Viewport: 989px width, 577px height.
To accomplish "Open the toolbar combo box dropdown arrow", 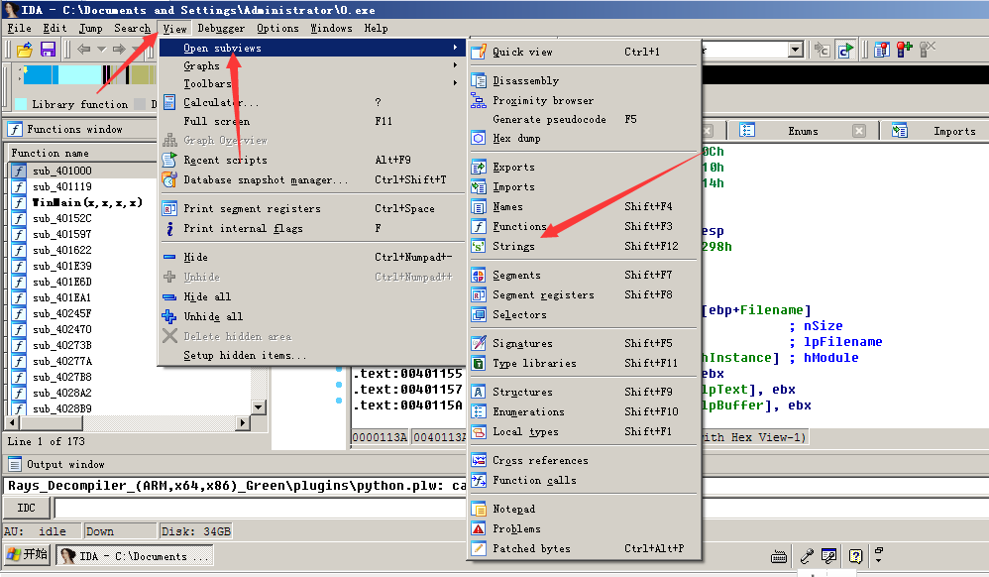I will [x=796, y=50].
